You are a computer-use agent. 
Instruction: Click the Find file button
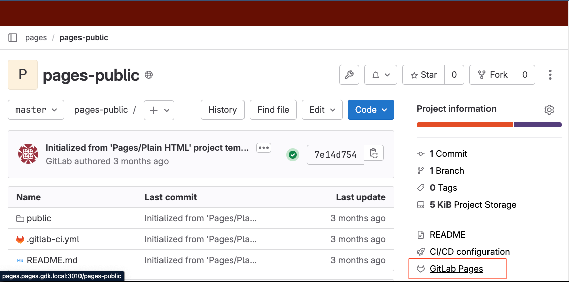(x=273, y=110)
